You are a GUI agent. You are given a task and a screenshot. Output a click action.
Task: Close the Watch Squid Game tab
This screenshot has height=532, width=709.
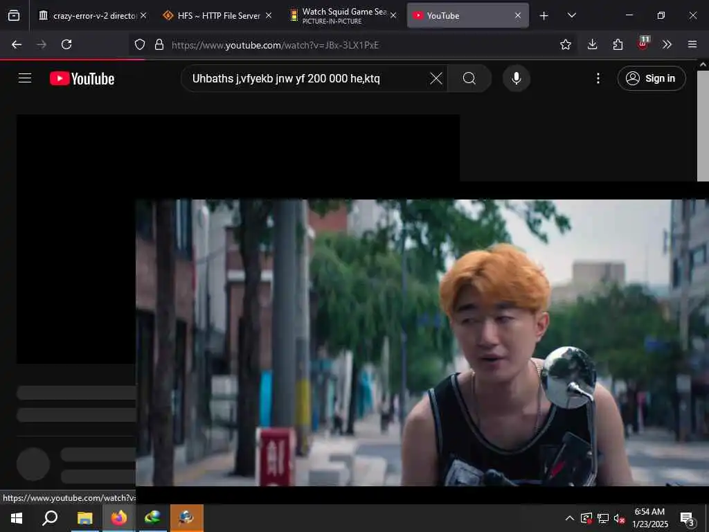tap(393, 15)
